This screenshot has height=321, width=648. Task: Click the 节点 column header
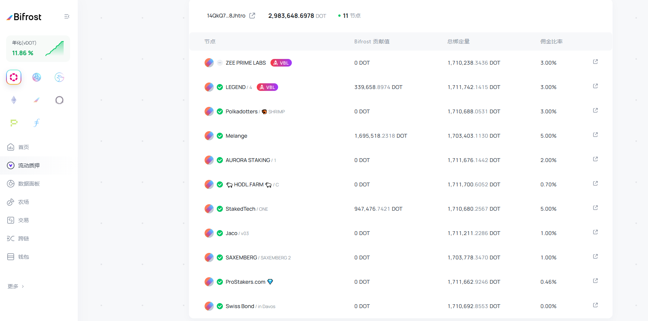210,41
